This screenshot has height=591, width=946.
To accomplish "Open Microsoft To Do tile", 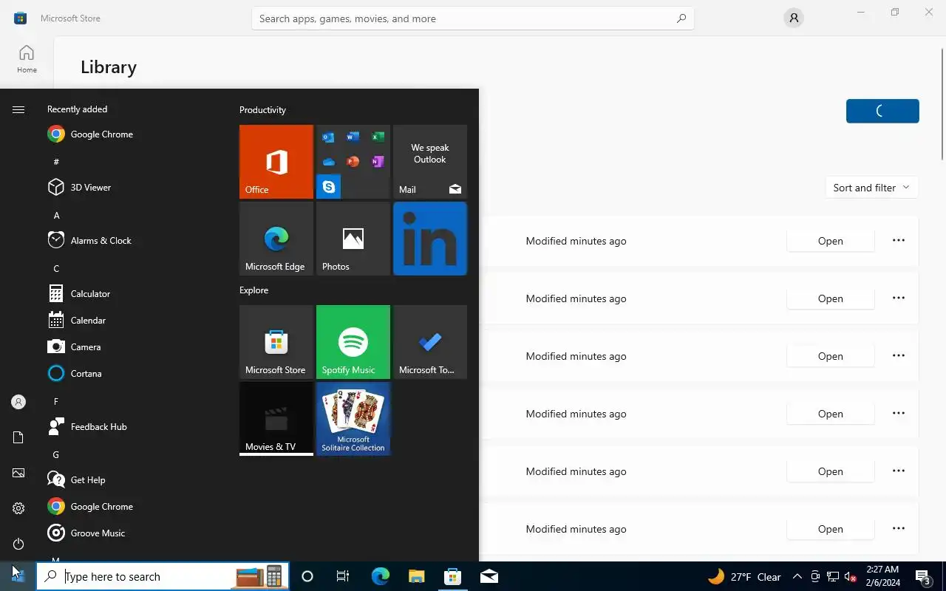I will (x=430, y=342).
